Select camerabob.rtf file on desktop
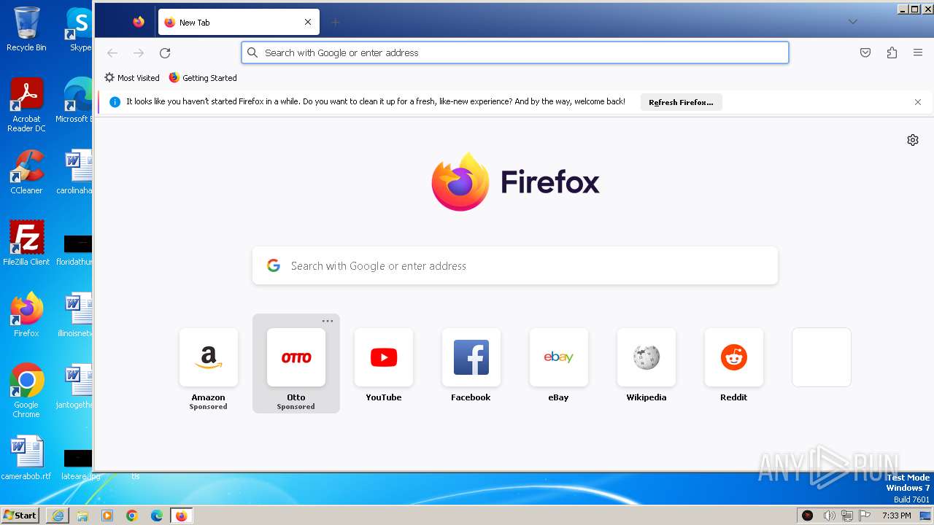 26,458
